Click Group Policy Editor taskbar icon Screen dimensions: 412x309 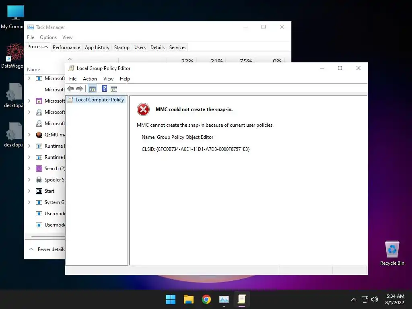[242, 299]
